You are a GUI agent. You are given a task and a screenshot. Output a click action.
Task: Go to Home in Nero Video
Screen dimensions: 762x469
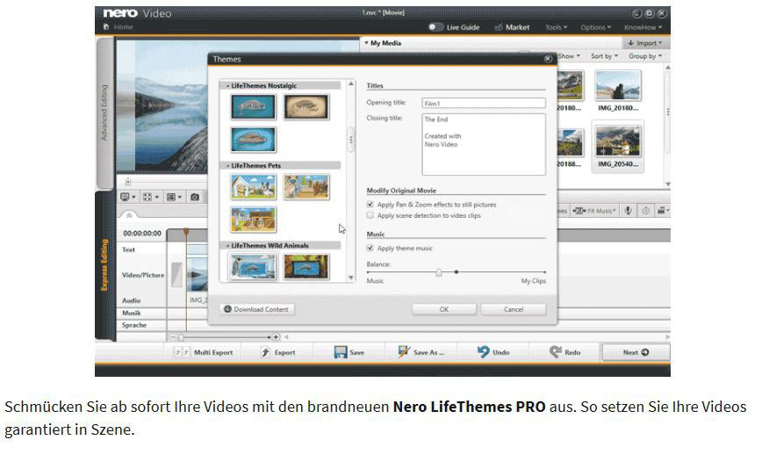click(119, 26)
